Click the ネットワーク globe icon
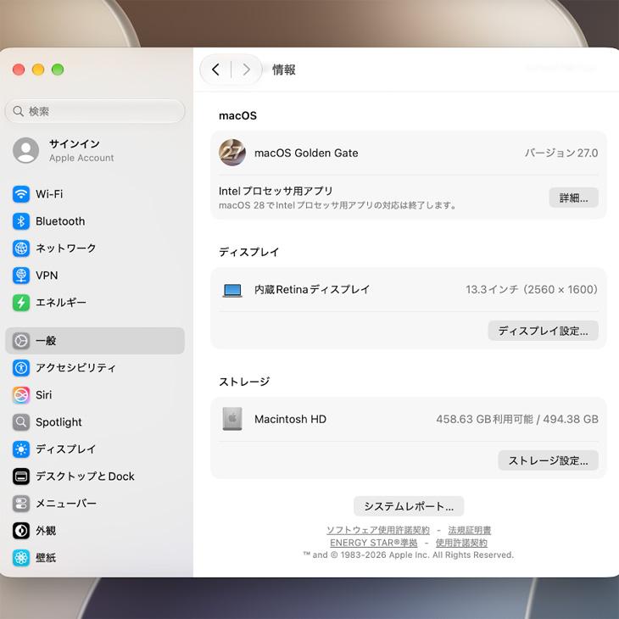 [x=21, y=248]
